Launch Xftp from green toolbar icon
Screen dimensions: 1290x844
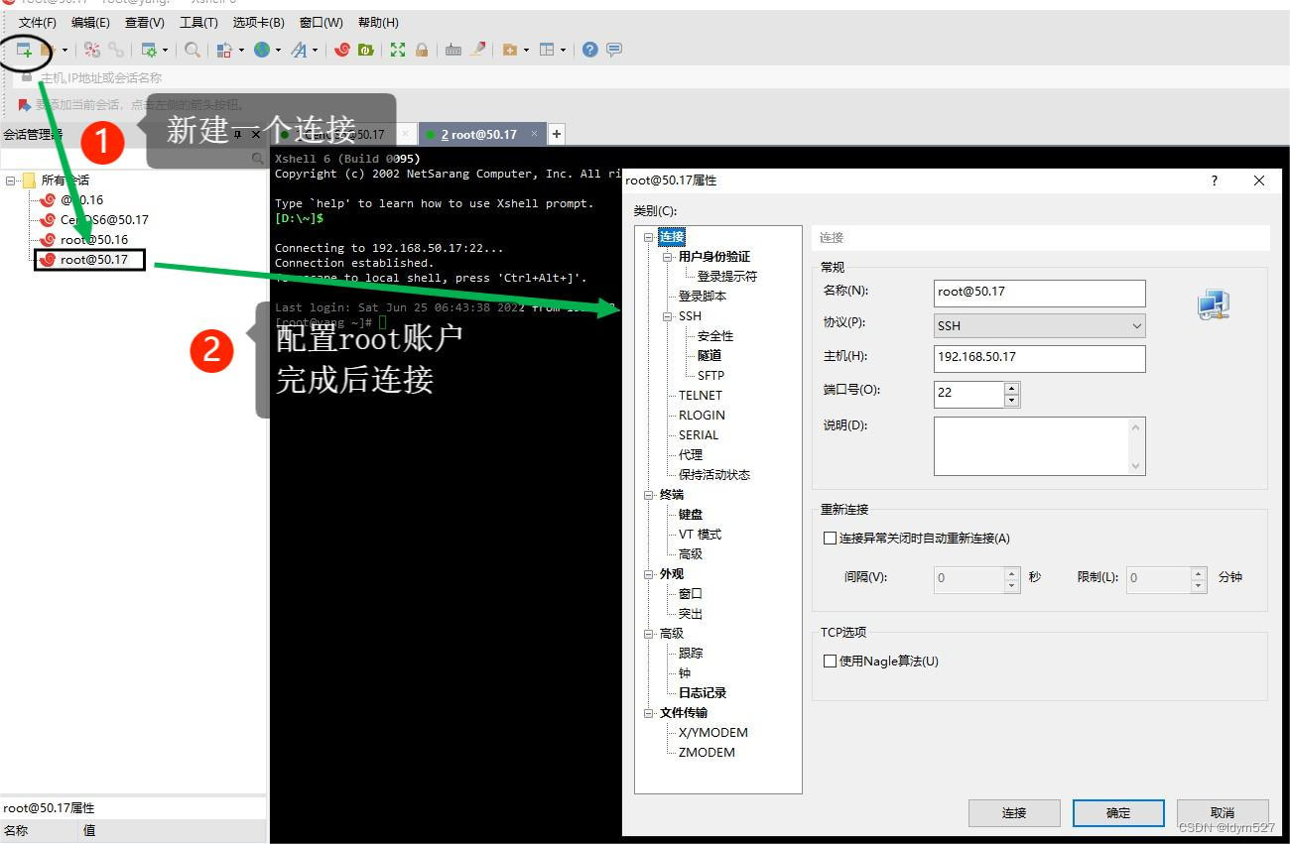[x=366, y=50]
